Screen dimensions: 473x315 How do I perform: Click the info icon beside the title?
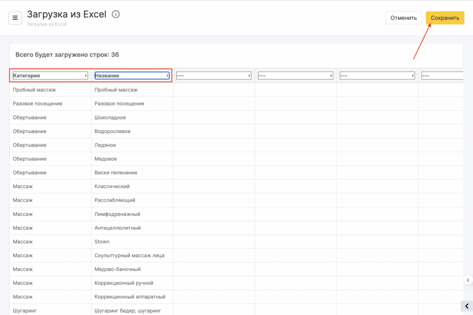pyautogui.click(x=116, y=14)
